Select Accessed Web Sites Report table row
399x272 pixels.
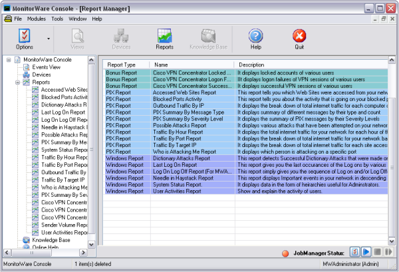[246, 92]
